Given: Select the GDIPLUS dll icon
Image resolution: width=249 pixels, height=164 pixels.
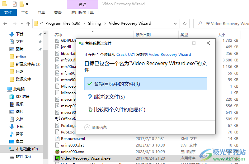Looking at the screenshot, I should click(57, 41).
